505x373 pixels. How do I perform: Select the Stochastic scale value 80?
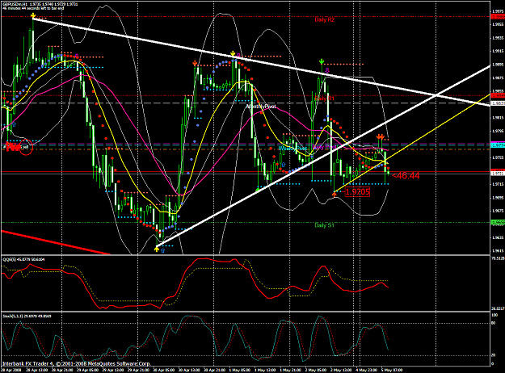pyautogui.click(x=494, y=323)
